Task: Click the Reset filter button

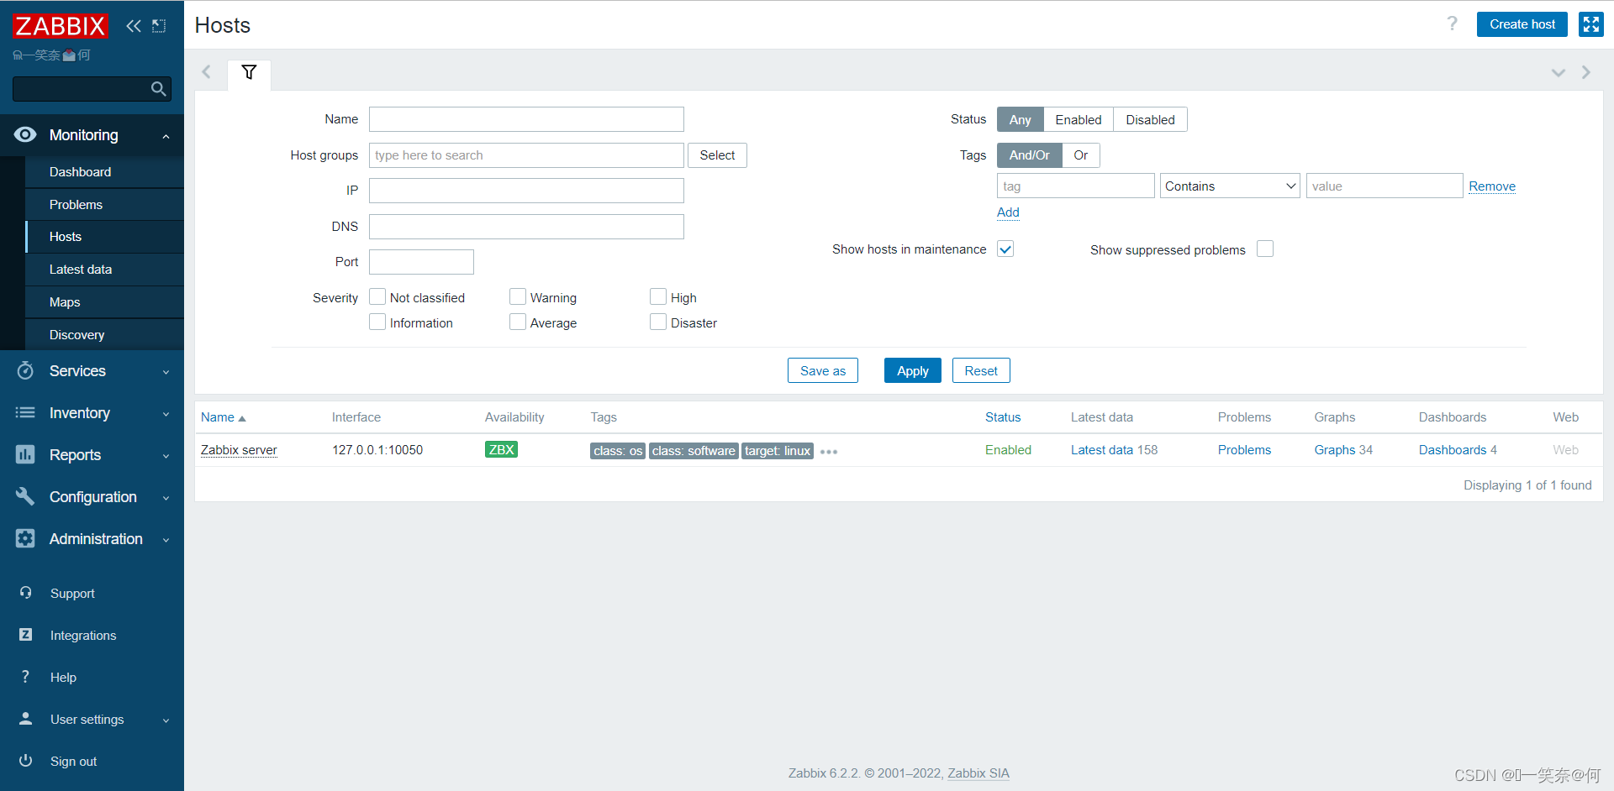Action: [x=981, y=370]
